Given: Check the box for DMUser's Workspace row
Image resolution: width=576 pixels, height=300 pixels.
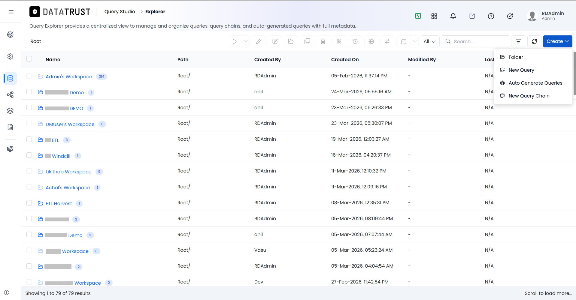Looking at the screenshot, I should coord(29,123).
